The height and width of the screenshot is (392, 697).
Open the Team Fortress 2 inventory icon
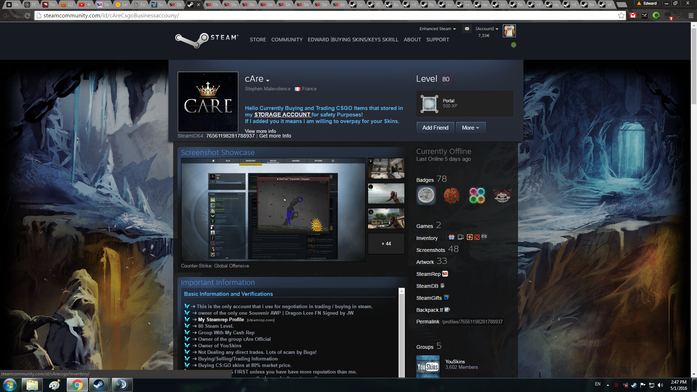click(470, 237)
